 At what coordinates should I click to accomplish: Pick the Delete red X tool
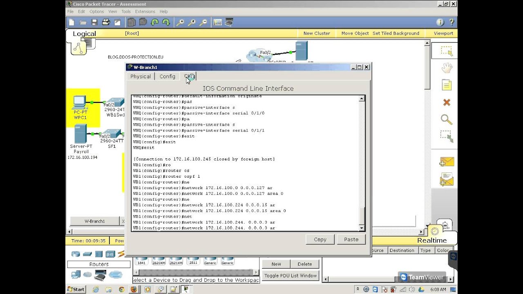pos(446,102)
